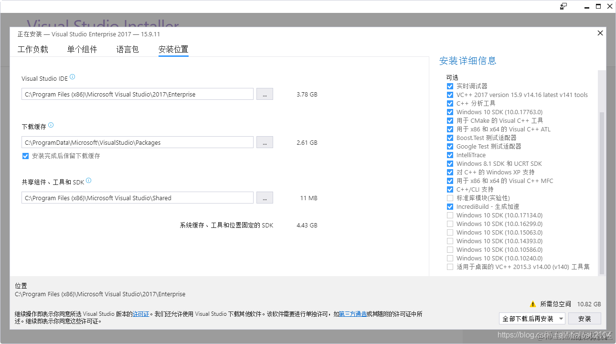Open the 全部下载后再安装 dropdown
616x344 pixels.
click(532, 319)
